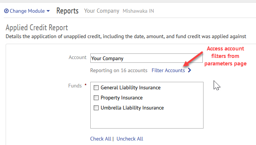This screenshot has height=145, width=256.
Task: Enable the Property Insurance checkbox
Action: tap(96, 98)
